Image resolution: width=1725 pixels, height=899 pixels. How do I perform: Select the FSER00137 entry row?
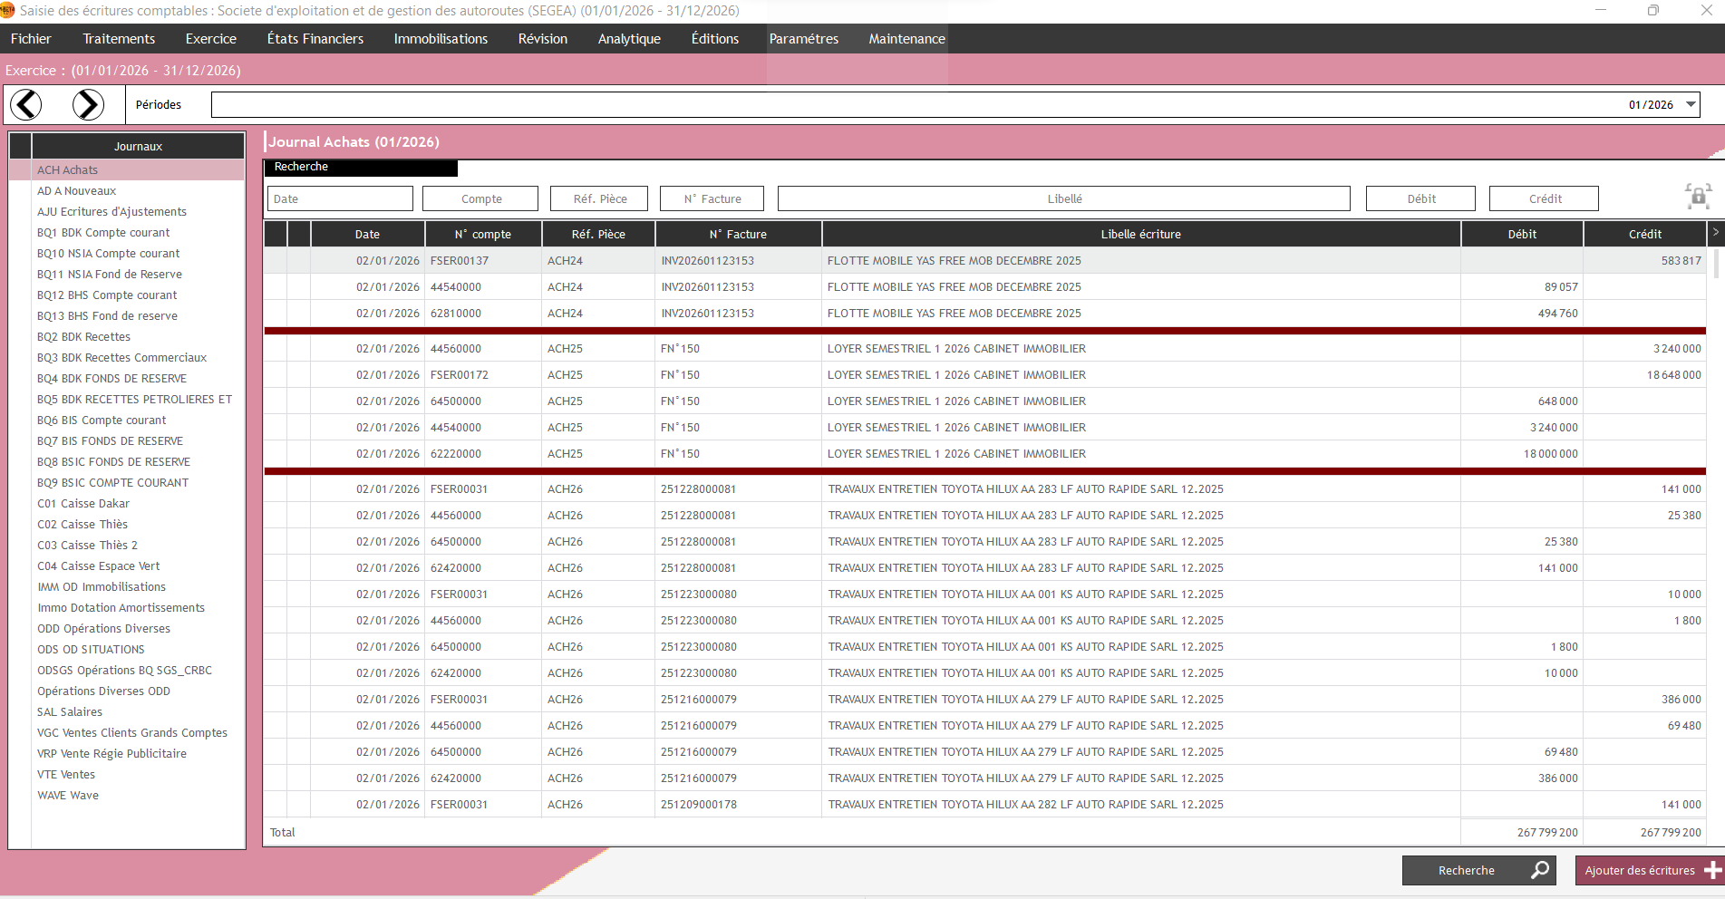(x=459, y=261)
